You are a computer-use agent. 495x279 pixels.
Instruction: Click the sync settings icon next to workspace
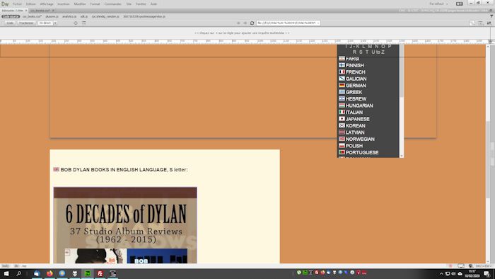(x=460, y=4)
